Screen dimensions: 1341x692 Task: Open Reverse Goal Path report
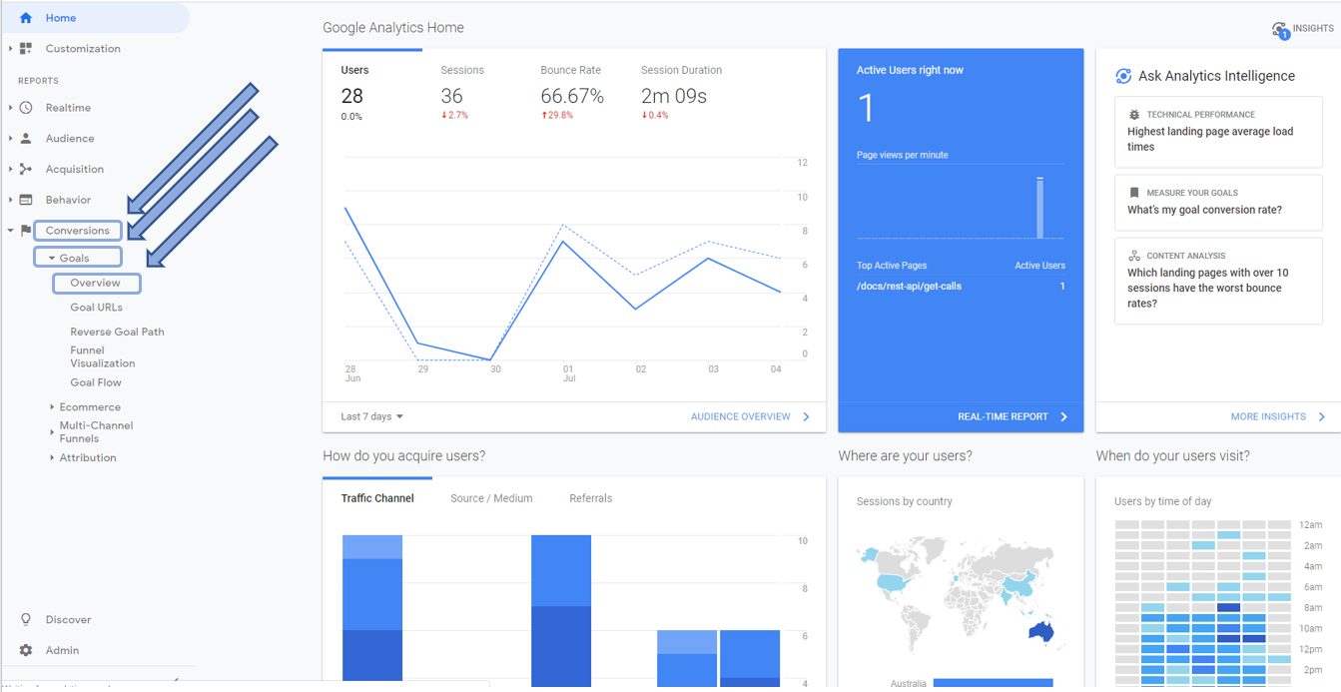pos(117,332)
